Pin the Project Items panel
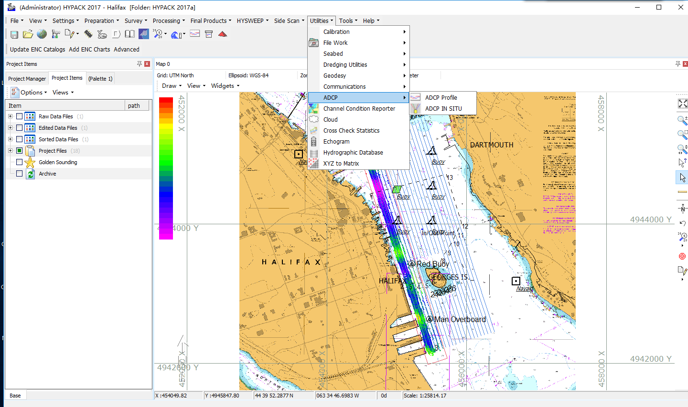The image size is (688, 407). (140, 64)
